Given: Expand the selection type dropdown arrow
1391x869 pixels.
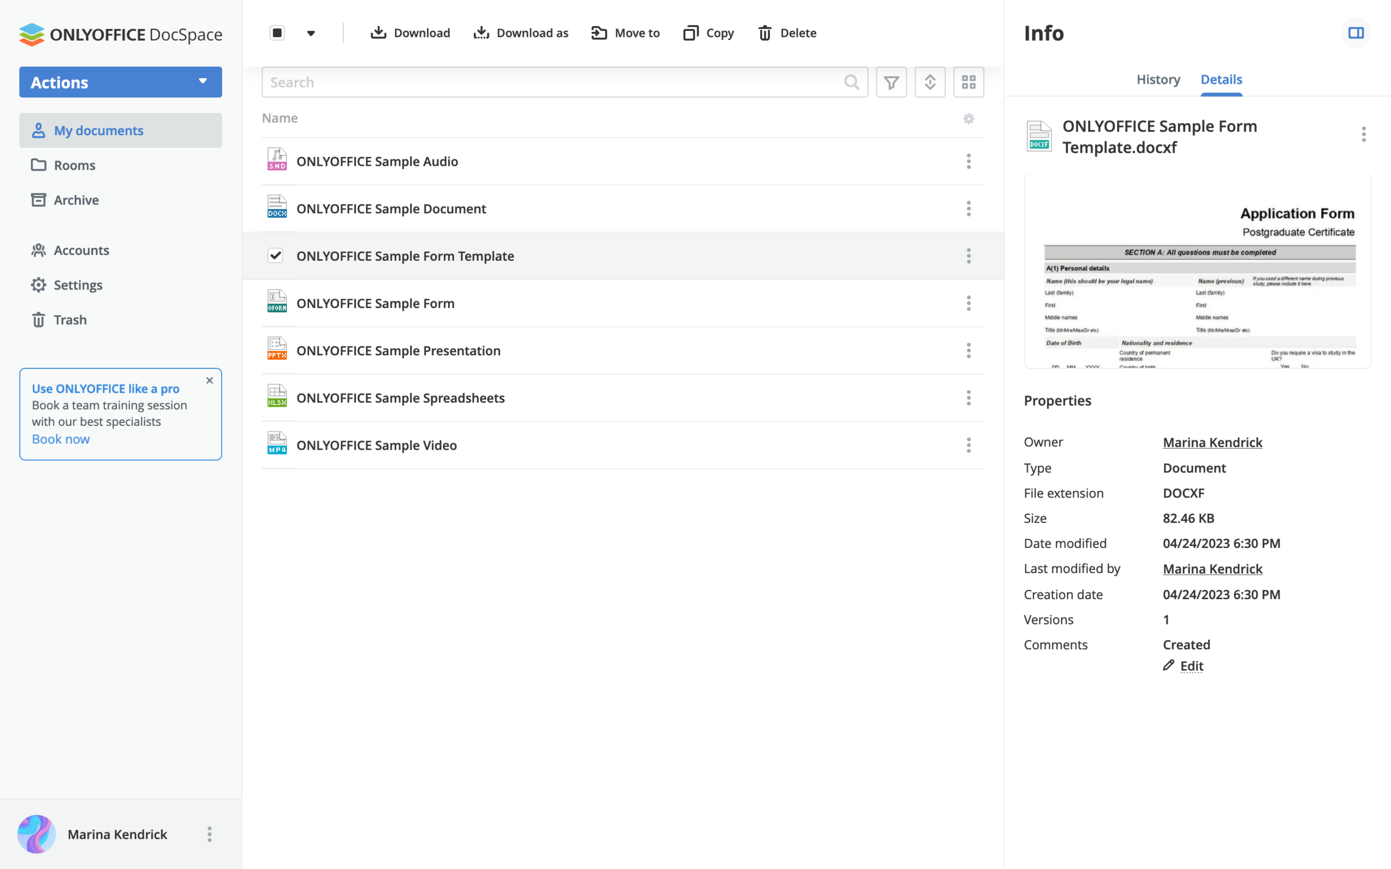Looking at the screenshot, I should (311, 33).
